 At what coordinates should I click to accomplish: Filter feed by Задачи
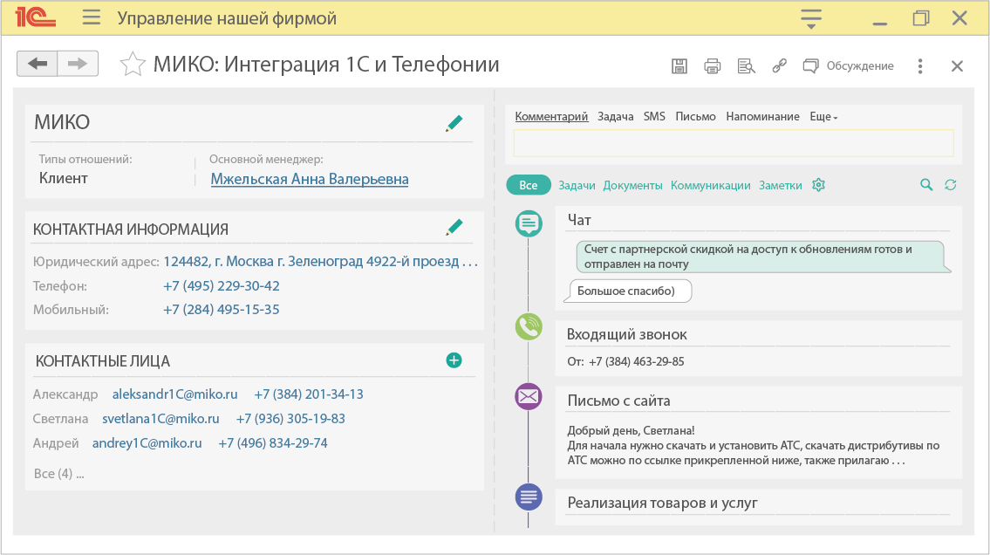577,185
